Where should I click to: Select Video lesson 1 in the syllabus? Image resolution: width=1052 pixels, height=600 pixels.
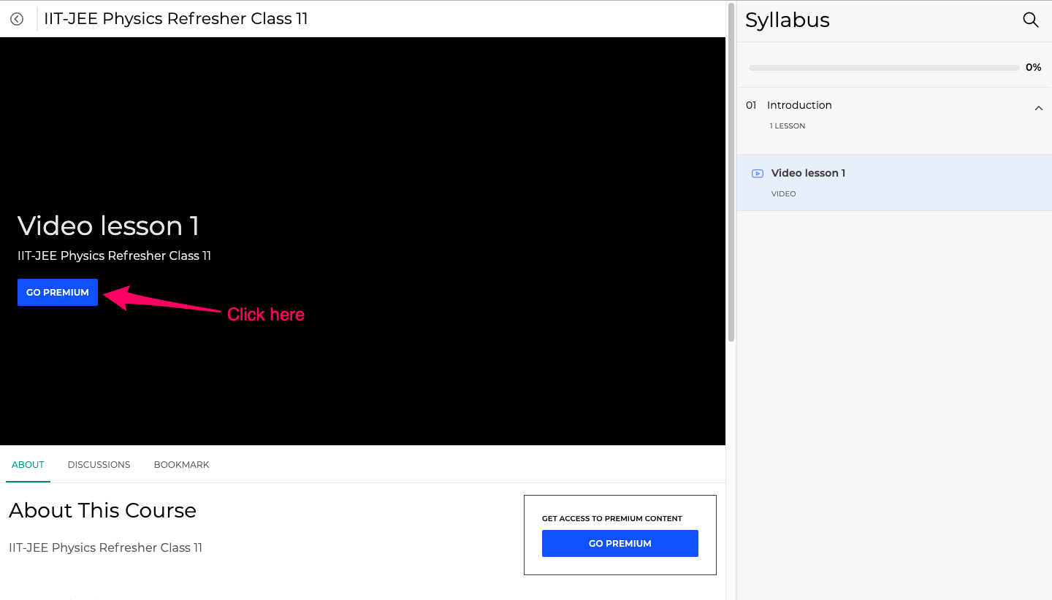pos(894,182)
